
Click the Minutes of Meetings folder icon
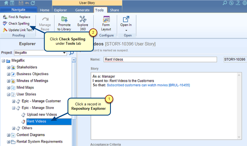click(x=13, y=81)
